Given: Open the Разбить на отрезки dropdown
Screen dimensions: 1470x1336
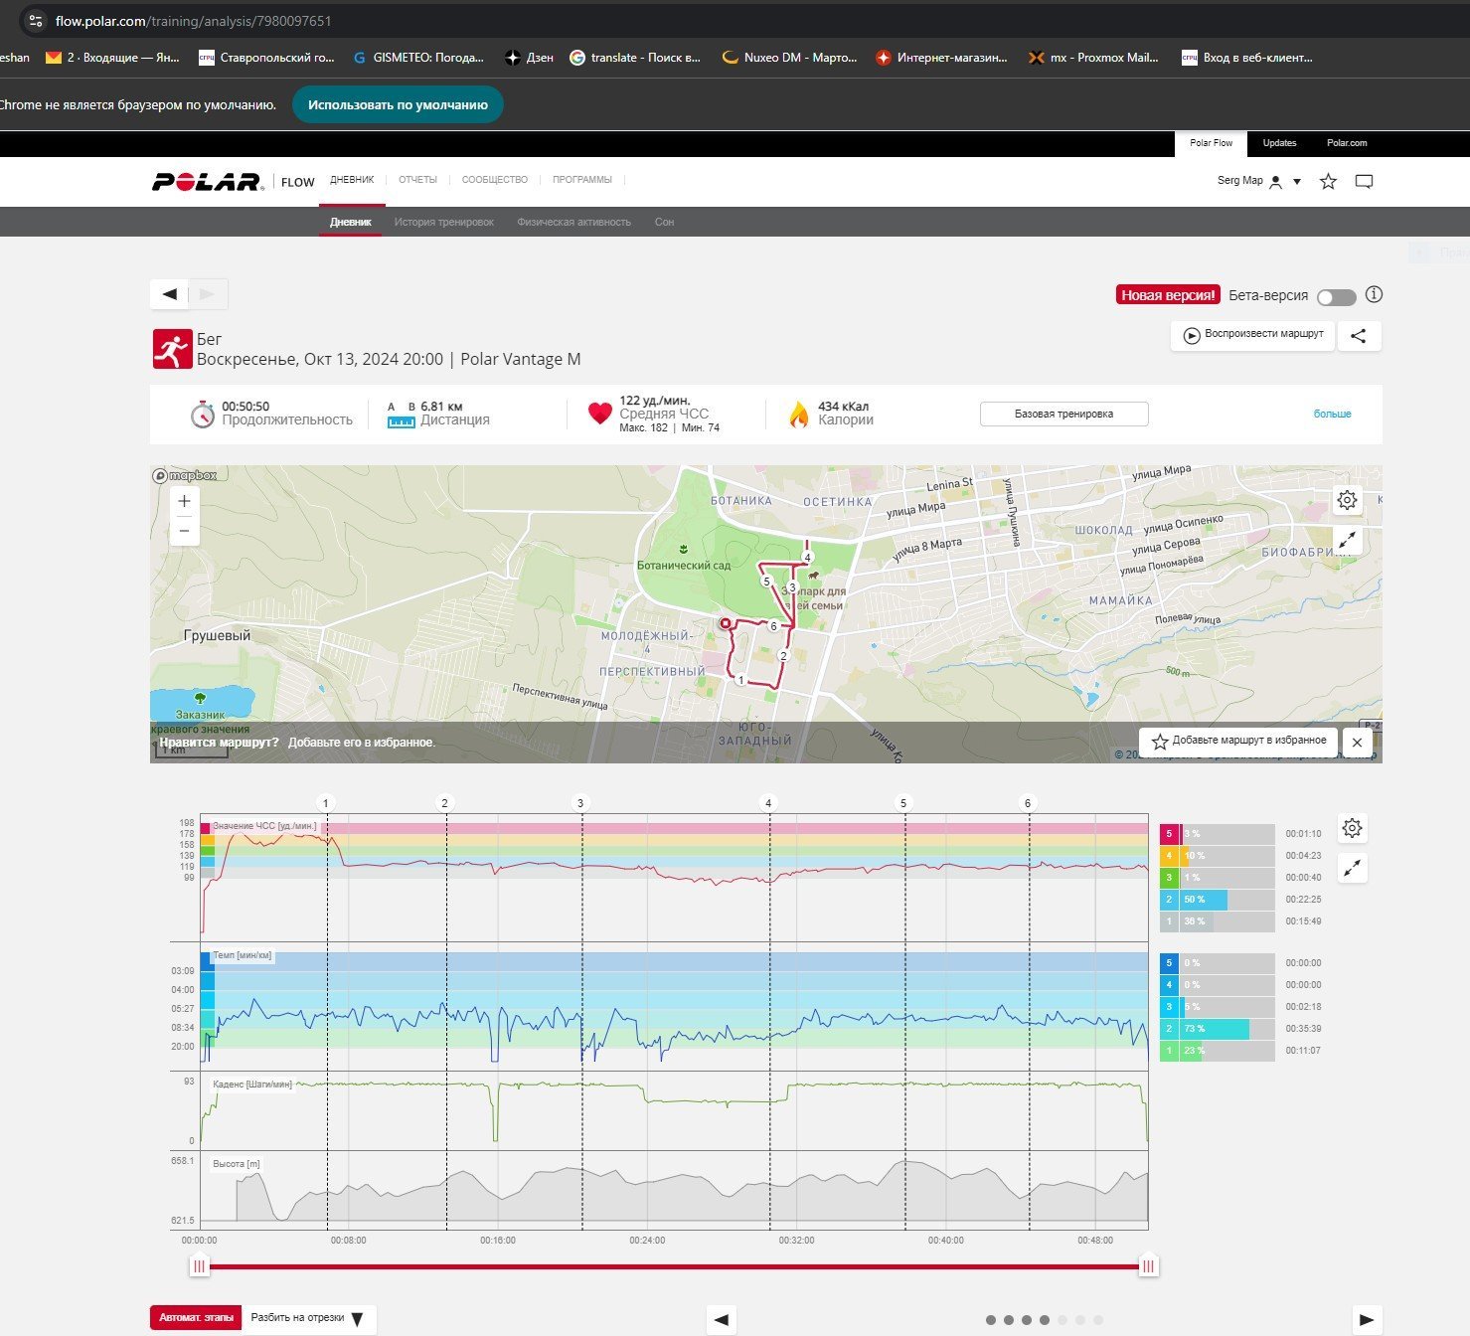Looking at the screenshot, I should point(309,1318).
